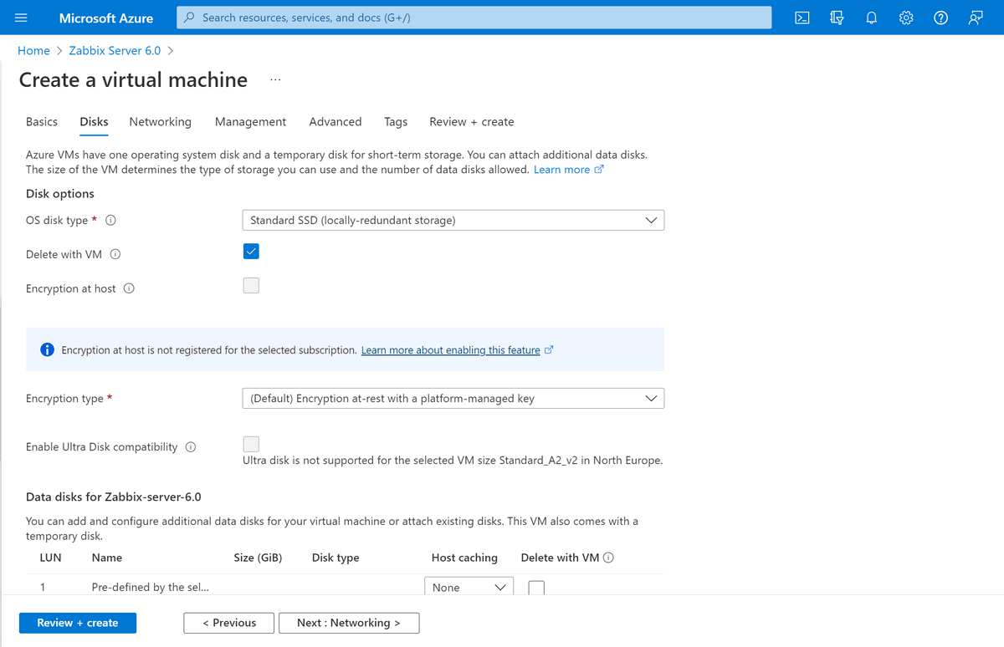Viewport: 1004px width, 647px height.
Task: Click the Microsoft Azure logo text
Action: 106,18
